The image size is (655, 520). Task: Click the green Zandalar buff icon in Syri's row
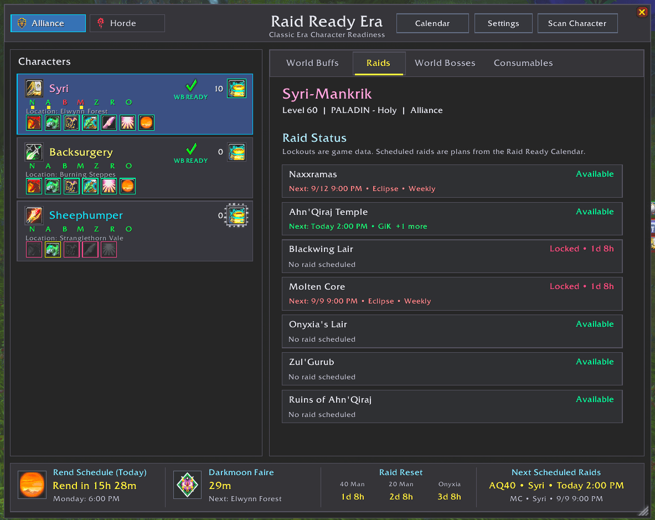pyautogui.click(x=53, y=123)
